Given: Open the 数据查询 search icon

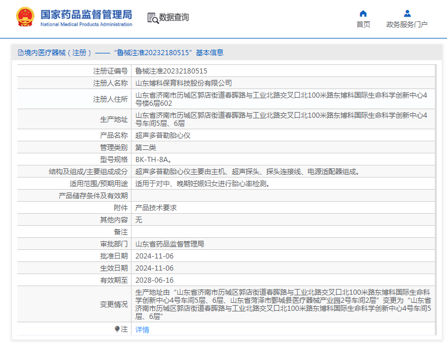Looking at the screenshot, I should point(153,18).
